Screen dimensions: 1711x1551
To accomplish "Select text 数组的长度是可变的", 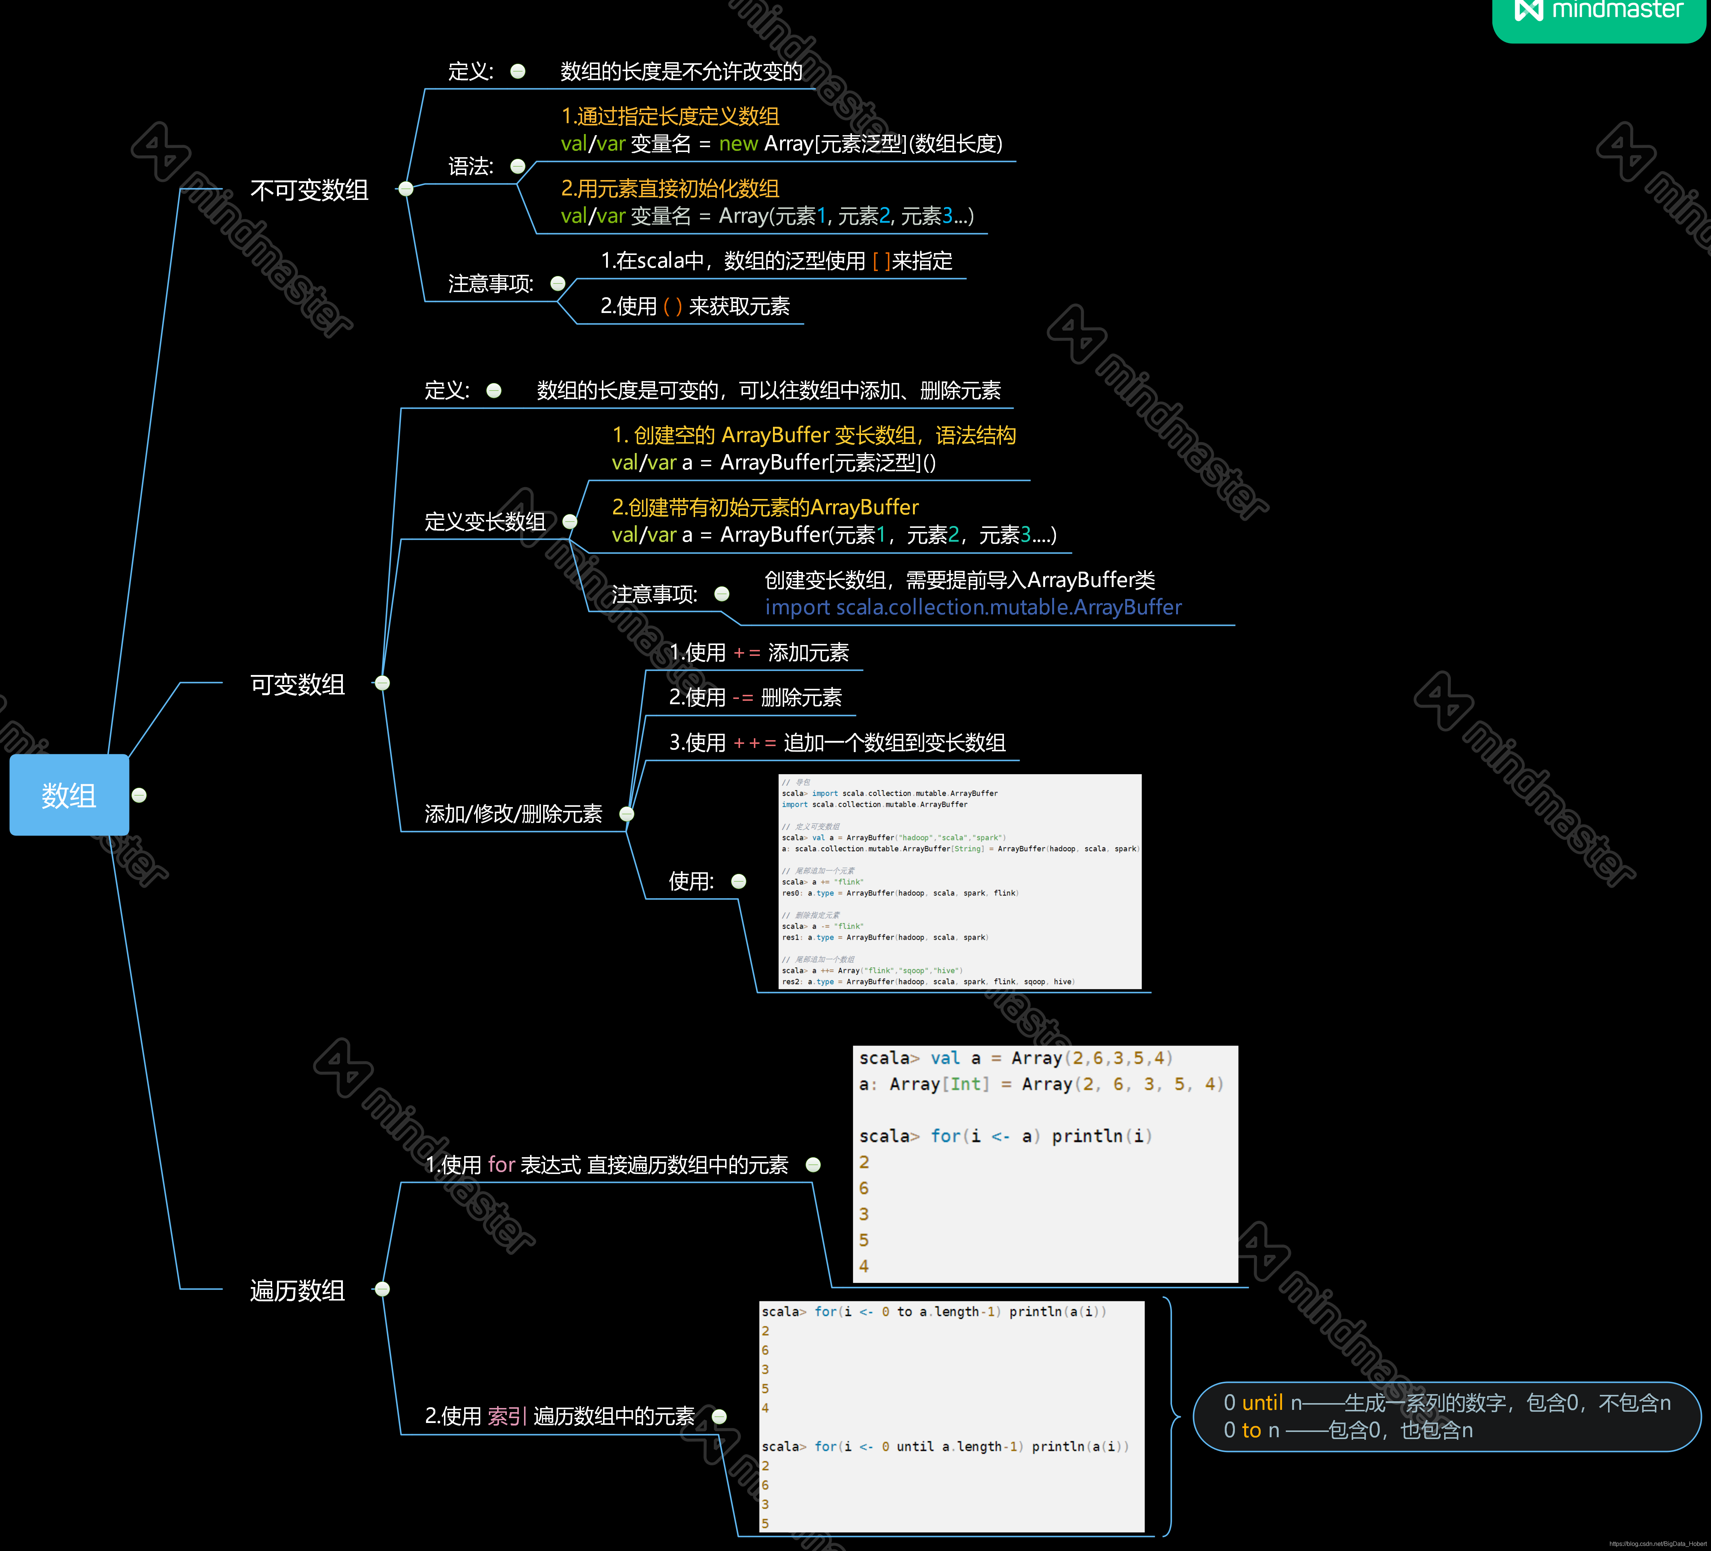I will coord(769,390).
